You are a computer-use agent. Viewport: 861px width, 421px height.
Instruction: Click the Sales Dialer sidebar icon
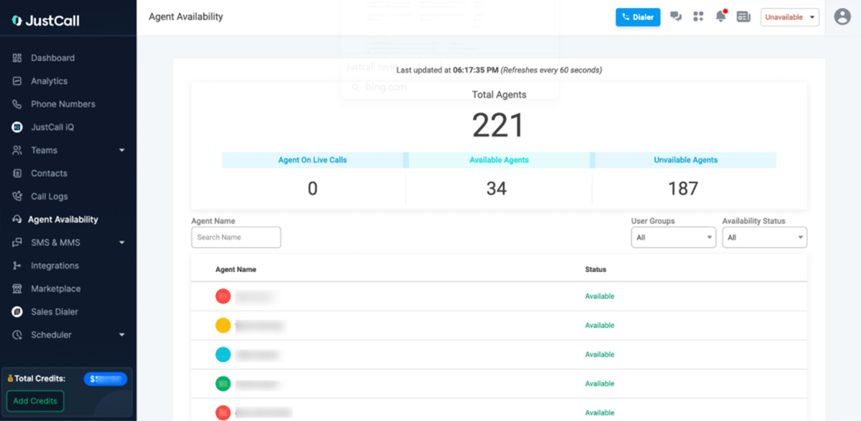[17, 312]
